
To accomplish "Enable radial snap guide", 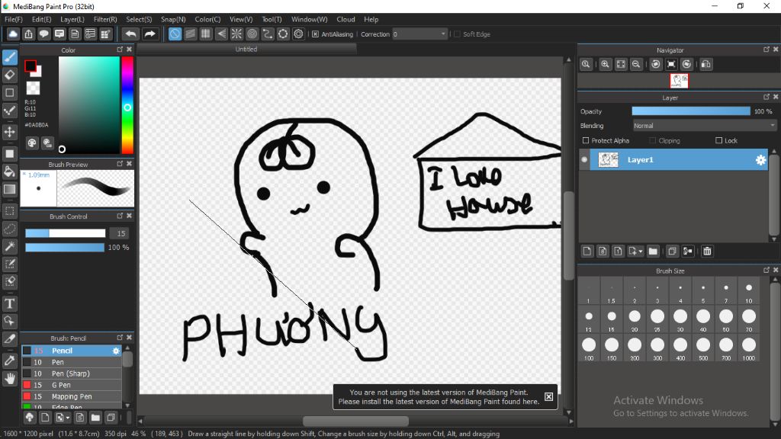I will pyautogui.click(x=236, y=34).
